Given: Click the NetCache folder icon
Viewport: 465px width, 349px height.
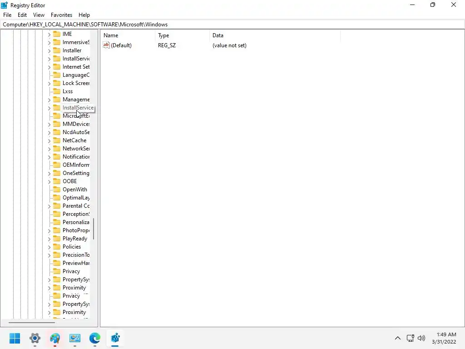Looking at the screenshot, I should click(57, 140).
